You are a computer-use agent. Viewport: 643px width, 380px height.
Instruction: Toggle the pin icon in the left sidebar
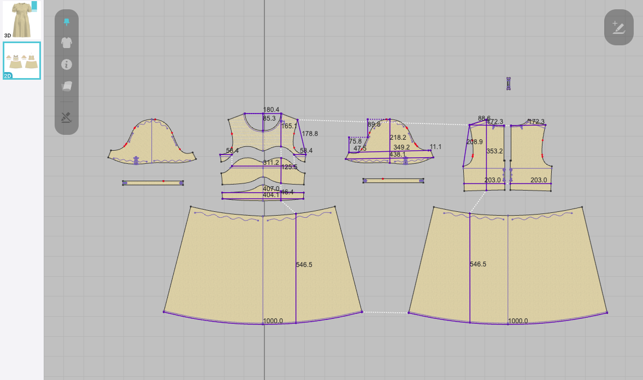pyautogui.click(x=66, y=22)
